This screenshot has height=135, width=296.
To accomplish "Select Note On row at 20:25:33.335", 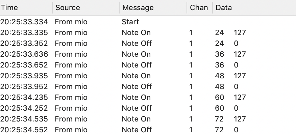I will click(x=148, y=33).
